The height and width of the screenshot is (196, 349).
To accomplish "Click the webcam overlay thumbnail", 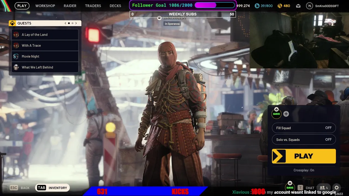I will (299, 40).
